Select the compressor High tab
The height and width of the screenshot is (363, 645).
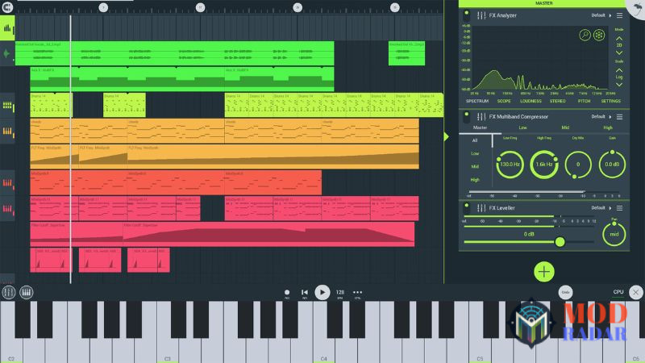click(x=608, y=128)
